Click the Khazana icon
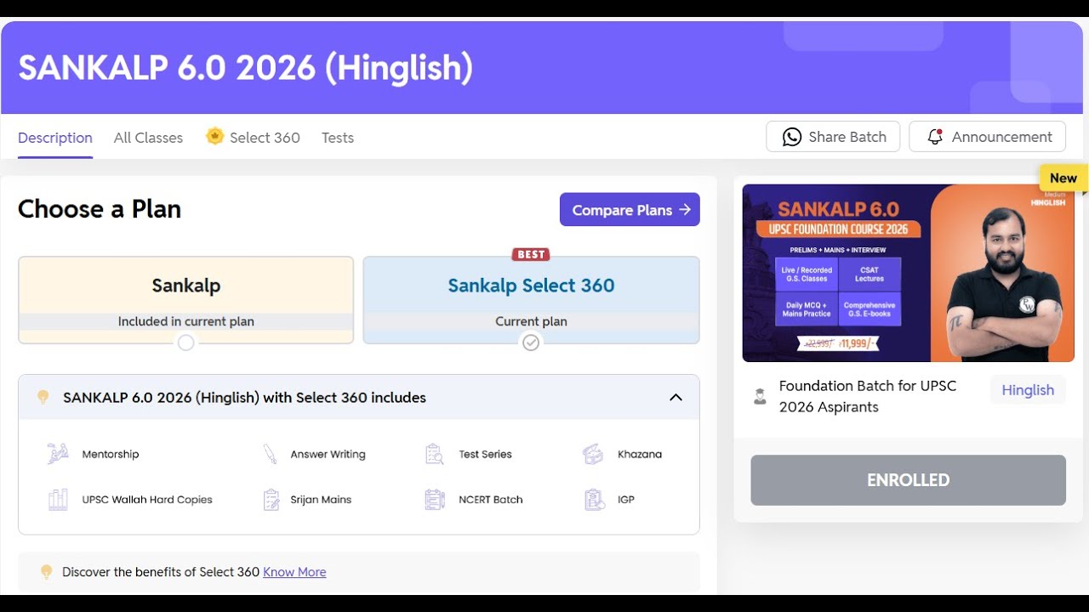 click(593, 454)
